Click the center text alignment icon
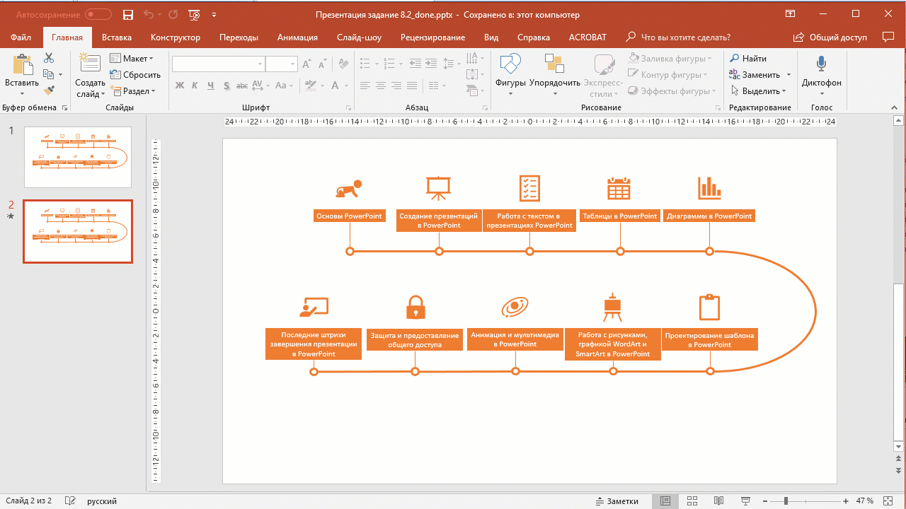906x509 pixels. (x=381, y=86)
